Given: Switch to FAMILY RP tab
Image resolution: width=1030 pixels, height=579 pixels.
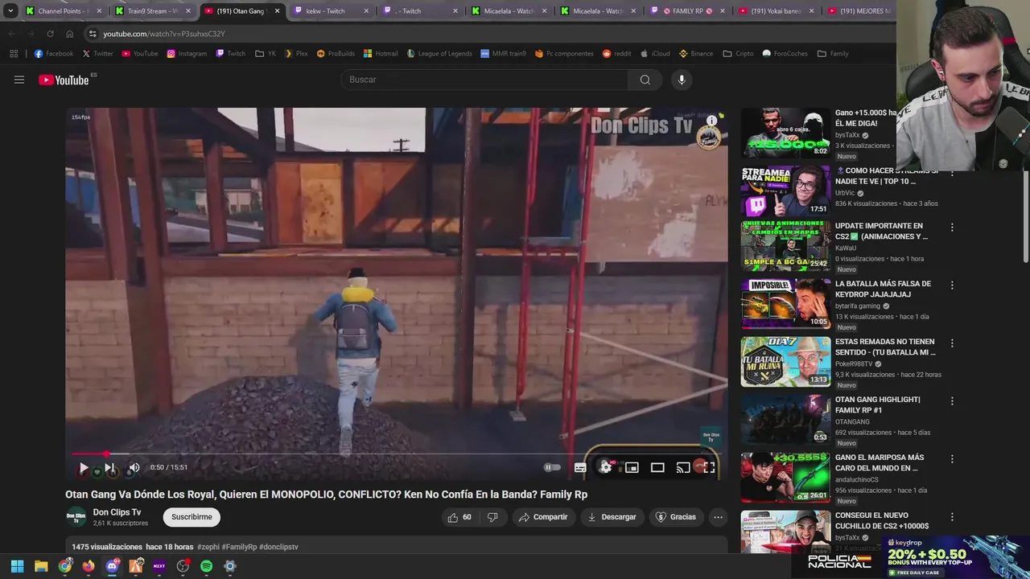Looking at the screenshot, I should click(688, 11).
